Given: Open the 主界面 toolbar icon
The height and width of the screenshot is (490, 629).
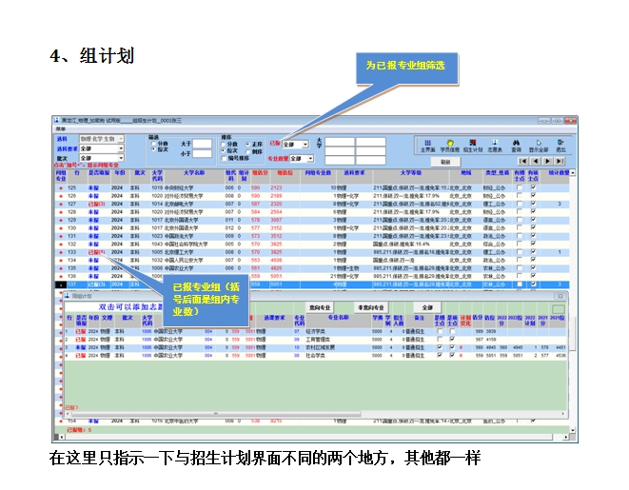Looking at the screenshot, I should [x=427, y=146].
